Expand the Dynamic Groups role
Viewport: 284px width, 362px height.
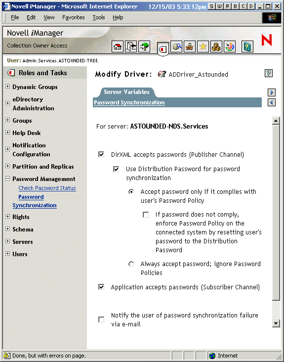point(7,87)
